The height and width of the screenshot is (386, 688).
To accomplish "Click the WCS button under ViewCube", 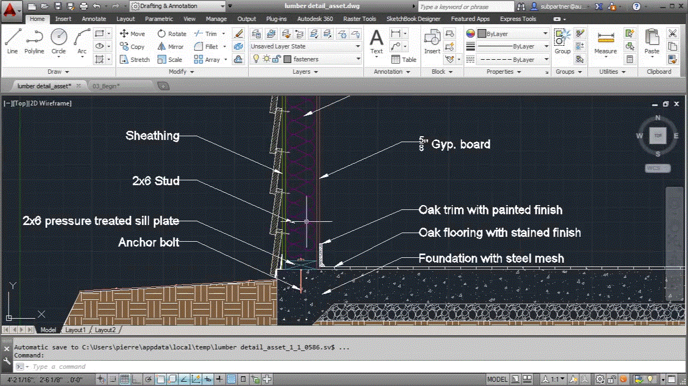I will point(658,169).
